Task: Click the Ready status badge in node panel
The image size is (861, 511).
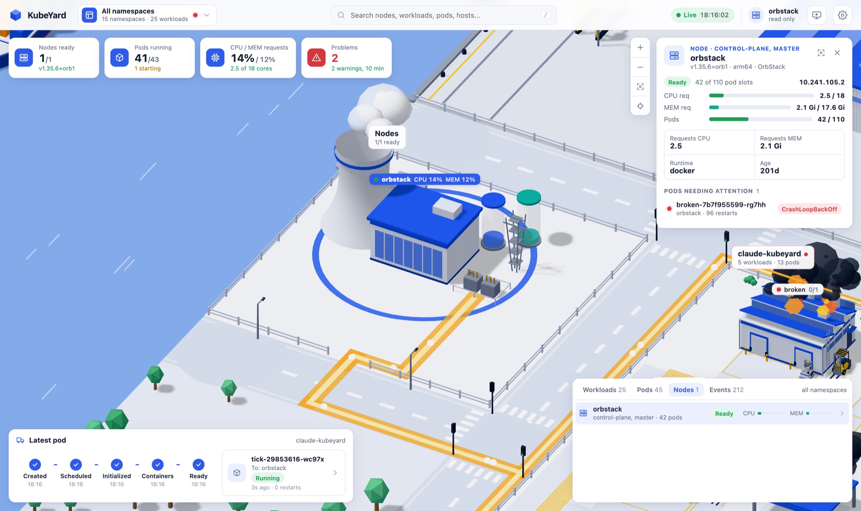Action: coord(677,82)
